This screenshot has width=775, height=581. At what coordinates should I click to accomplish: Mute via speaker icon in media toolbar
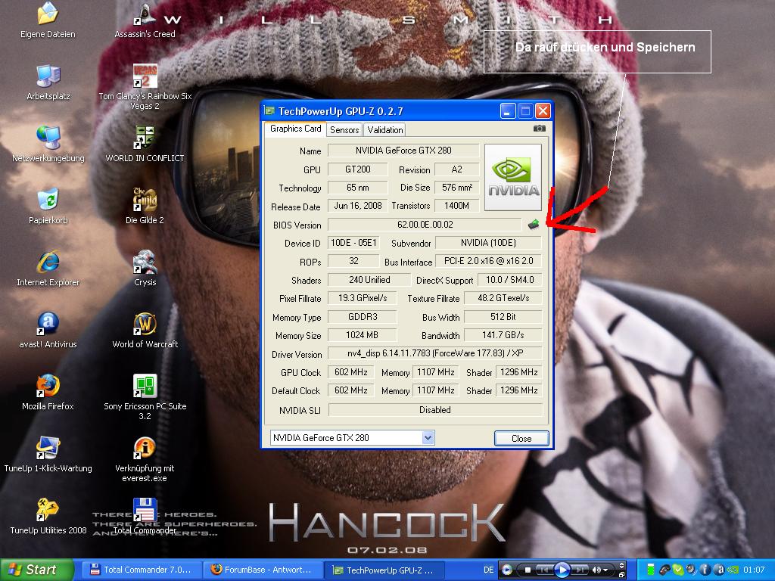click(596, 570)
